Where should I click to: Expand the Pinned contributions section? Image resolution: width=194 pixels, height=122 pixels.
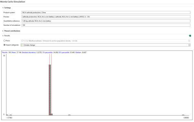click(3, 31)
